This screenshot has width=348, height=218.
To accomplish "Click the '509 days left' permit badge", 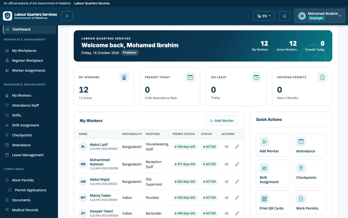I will click(185, 147).
